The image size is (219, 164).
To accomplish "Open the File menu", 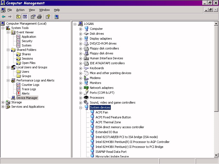I will 10,10.
